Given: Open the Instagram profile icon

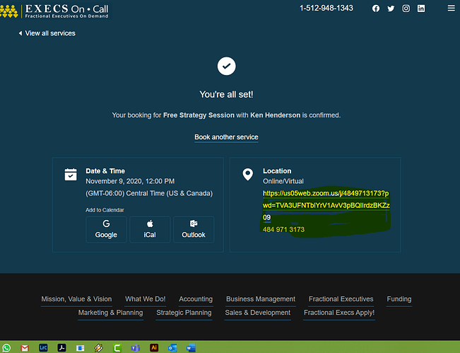Looking at the screenshot, I should coord(406,8).
